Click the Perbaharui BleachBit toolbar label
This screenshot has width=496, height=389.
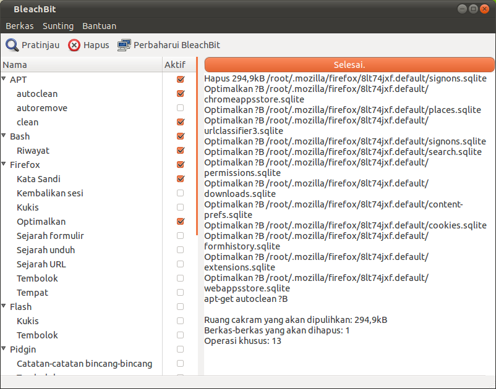click(177, 45)
